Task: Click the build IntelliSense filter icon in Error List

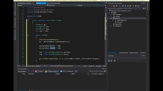Action: tap(76, 71)
